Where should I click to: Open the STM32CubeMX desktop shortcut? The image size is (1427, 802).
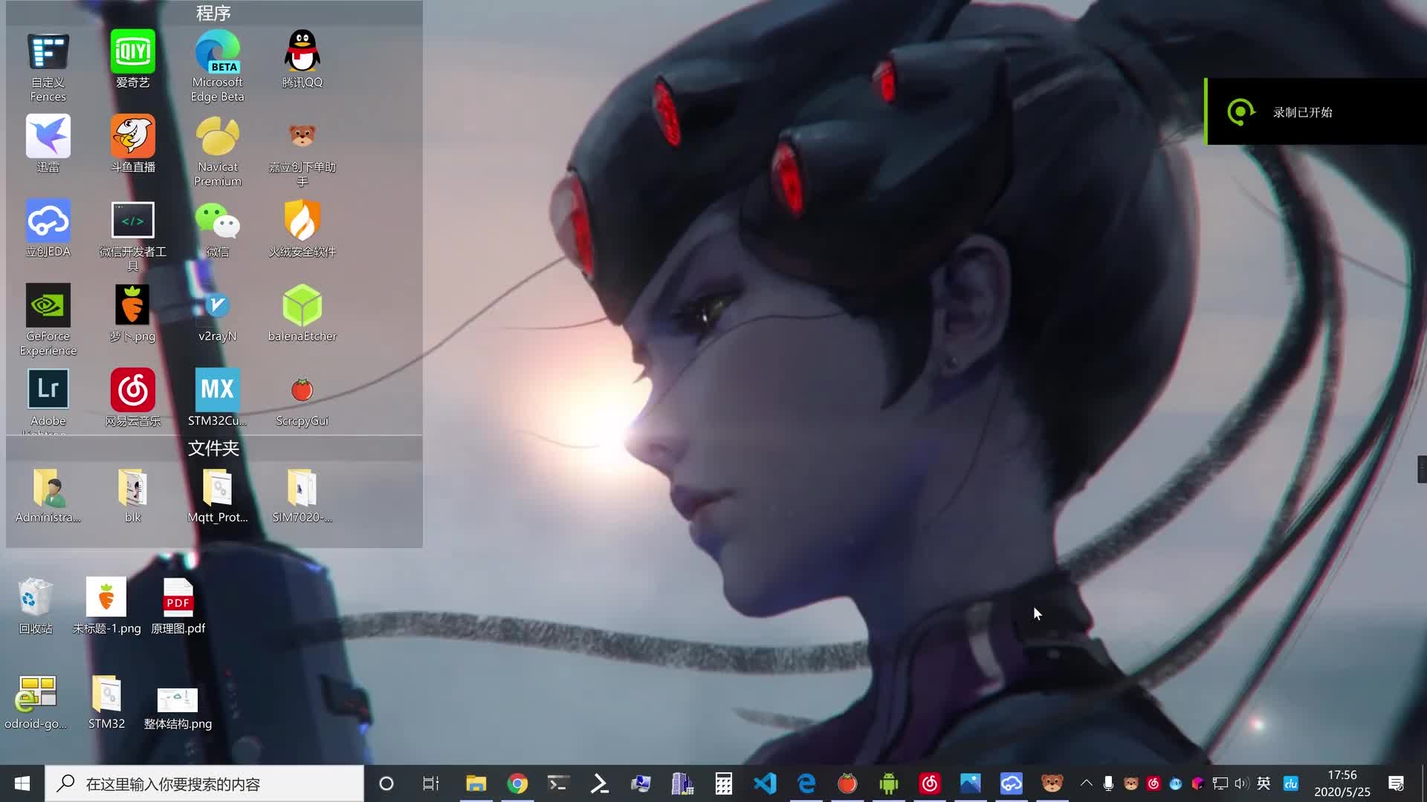tap(218, 398)
